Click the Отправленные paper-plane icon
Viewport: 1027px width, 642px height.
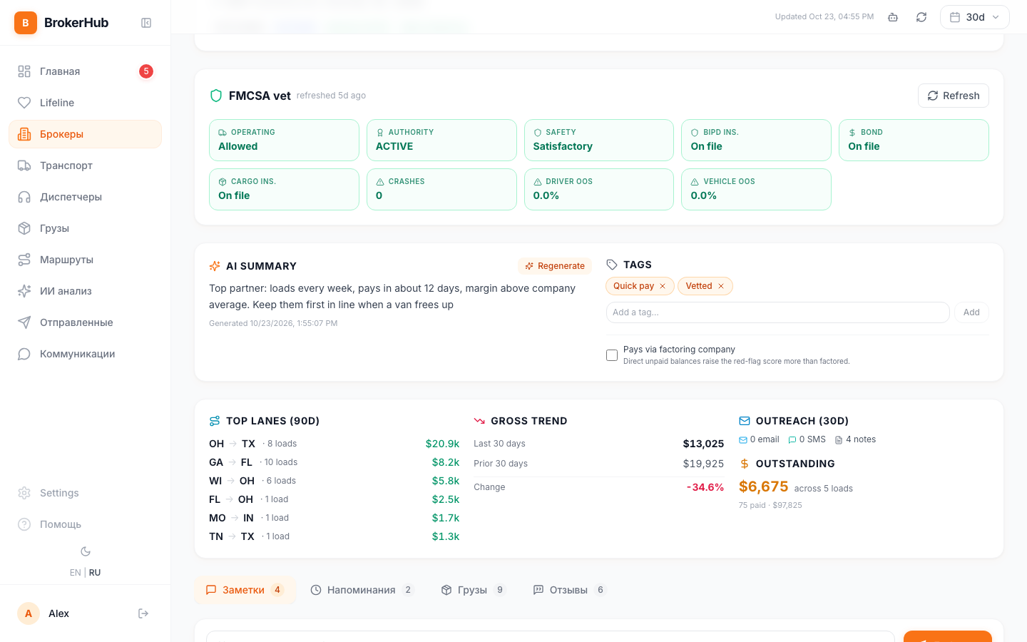(24, 322)
